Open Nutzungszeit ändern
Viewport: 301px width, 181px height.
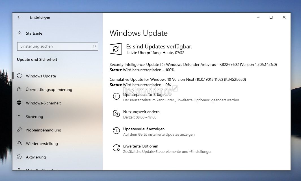(141, 112)
